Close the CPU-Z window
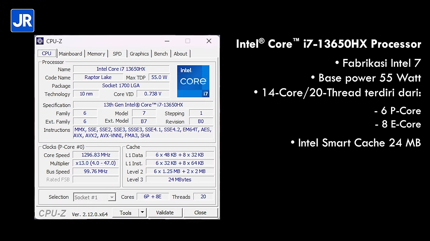The width and height of the screenshot is (430, 241). (209, 41)
